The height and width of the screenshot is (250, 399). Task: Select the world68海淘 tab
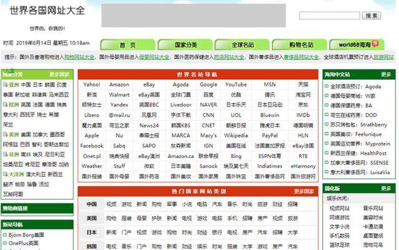(357, 45)
